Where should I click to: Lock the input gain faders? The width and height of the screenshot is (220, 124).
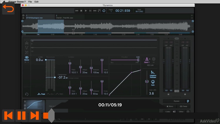pyautogui.click(x=168, y=94)
